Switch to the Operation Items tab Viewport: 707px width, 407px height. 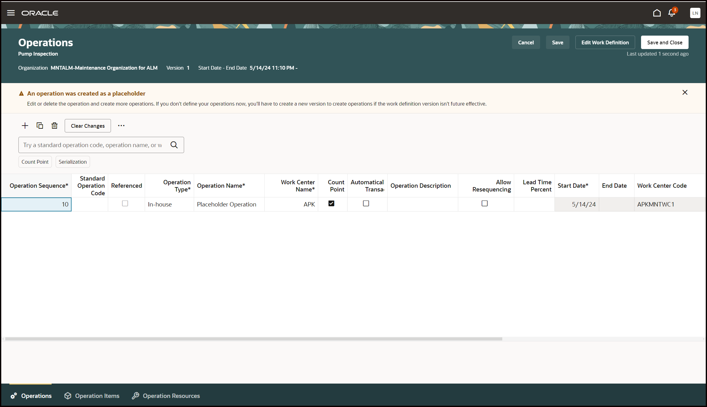pyautogui.click(x=92, y=396)
